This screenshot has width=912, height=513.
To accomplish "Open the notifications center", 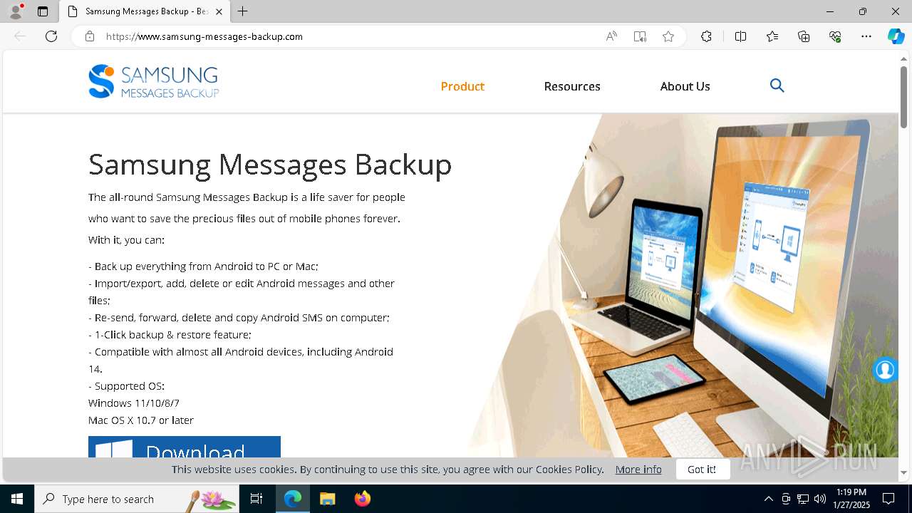I will click(888, 499).
